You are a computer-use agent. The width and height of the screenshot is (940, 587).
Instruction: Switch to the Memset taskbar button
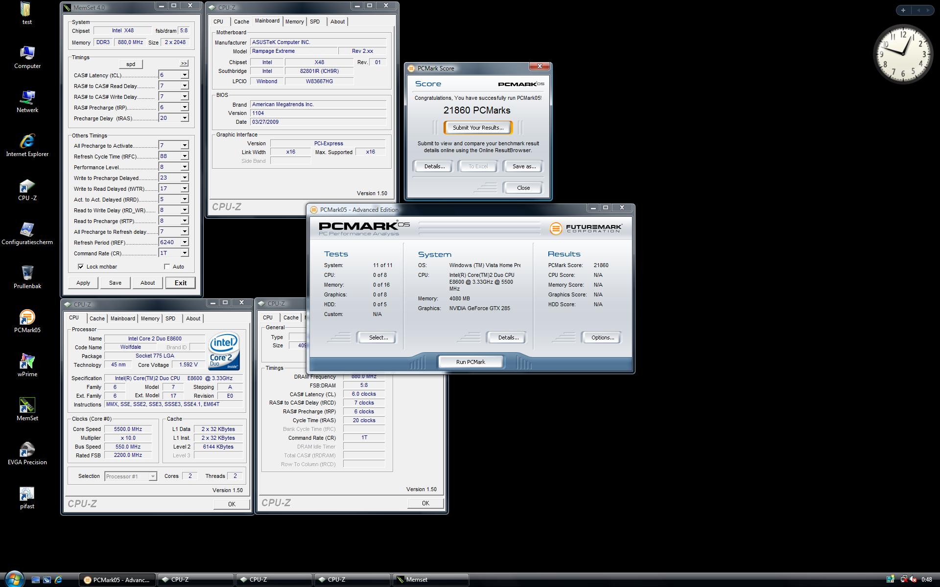click(x=431, y=580)
